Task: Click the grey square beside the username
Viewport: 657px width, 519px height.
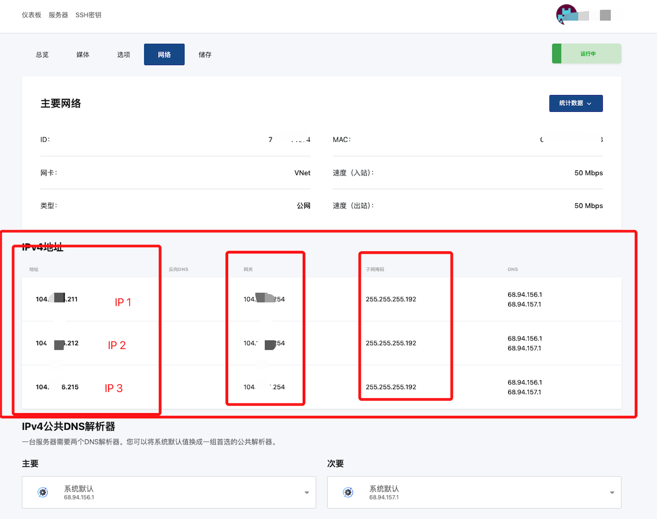Action: 605,15
